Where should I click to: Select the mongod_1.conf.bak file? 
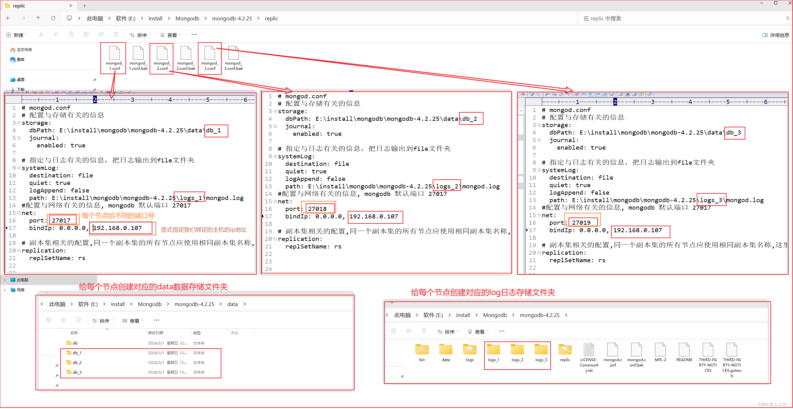coord(138,58)
